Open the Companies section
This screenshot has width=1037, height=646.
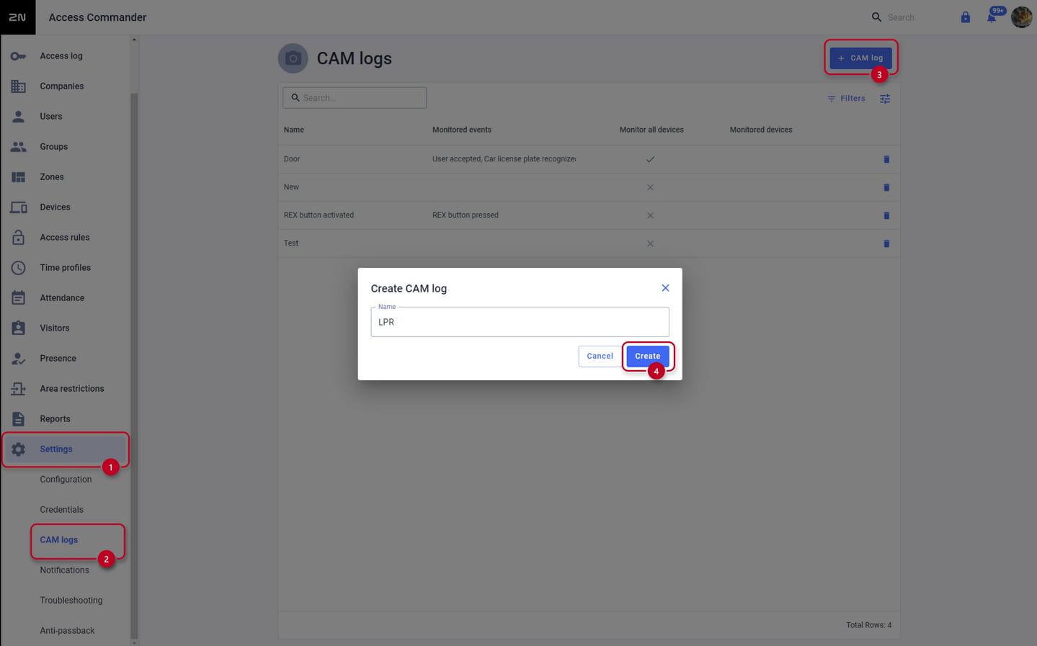point(62,86)
